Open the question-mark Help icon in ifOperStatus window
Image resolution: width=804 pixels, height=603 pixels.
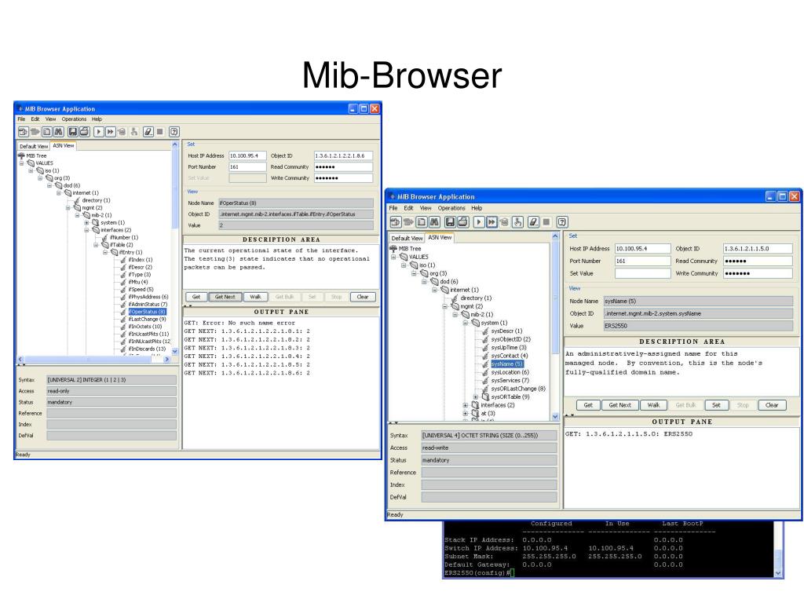pos(174,132)
